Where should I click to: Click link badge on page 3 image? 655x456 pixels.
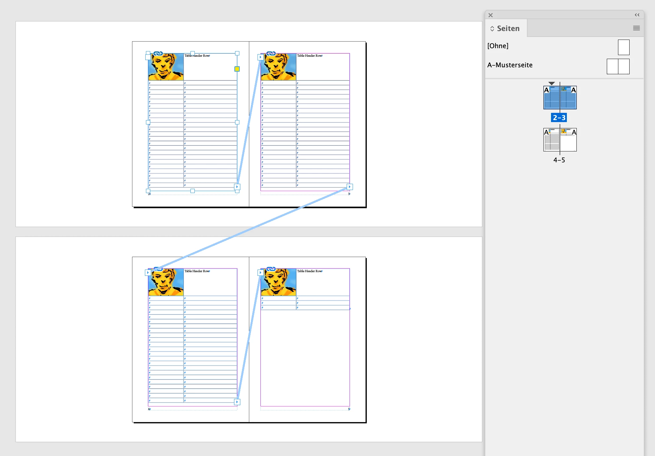pyautogui.click(x=271, y=53)
